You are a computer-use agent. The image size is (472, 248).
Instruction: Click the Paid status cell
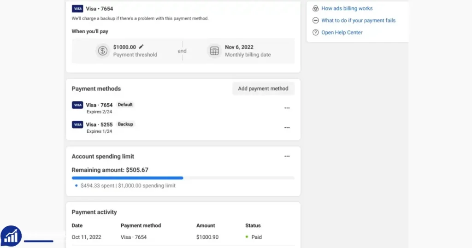(x=254, y=237)
